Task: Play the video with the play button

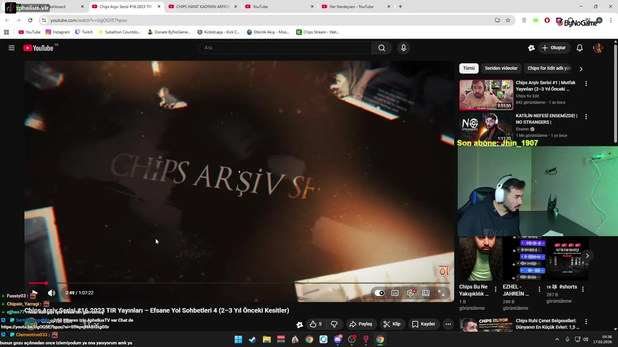Action: coord(34,293)
